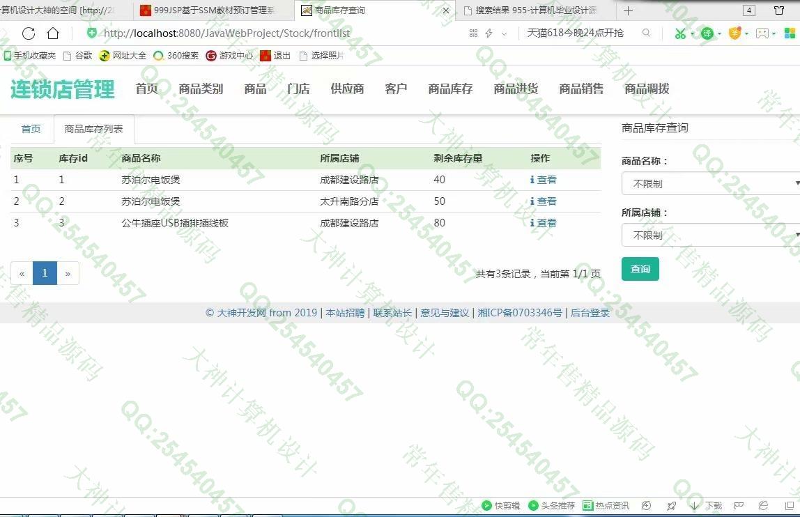Go to next page with » button
Image resolution: width=800 pixels, height=517 pixels.
[68, 274]
